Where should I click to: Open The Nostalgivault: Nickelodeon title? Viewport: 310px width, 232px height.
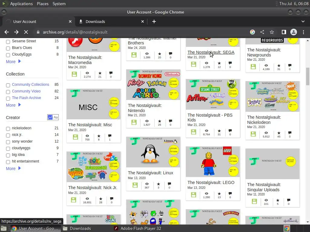click(x=264, y=120)
